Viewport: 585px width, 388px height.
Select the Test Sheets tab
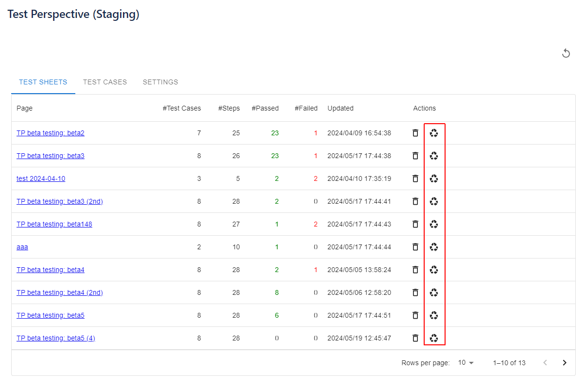tap(43, 82)
